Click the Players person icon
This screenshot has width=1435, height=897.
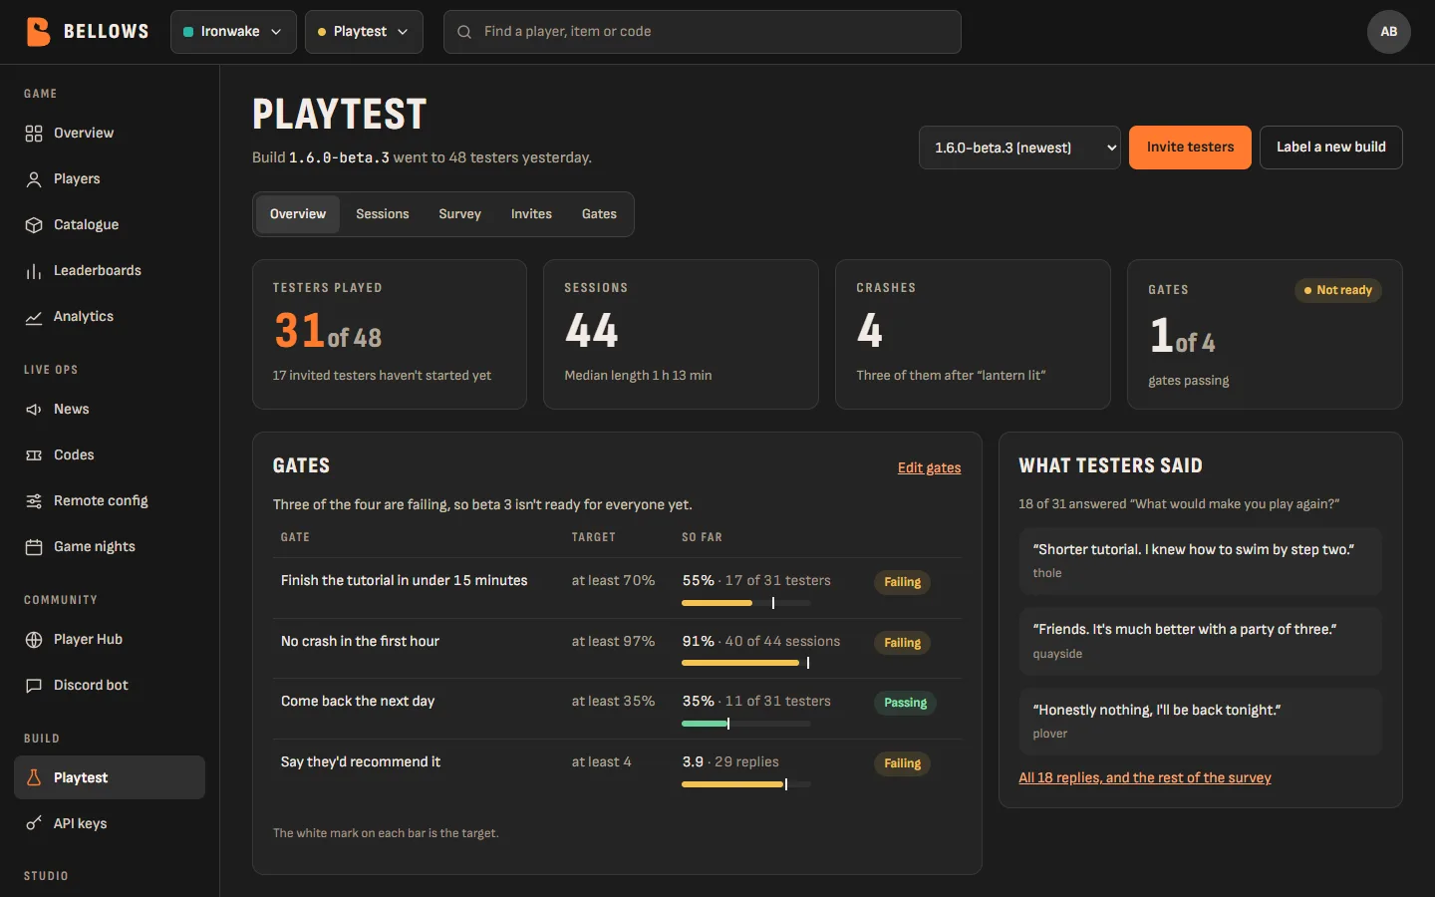tap(34, 179)
